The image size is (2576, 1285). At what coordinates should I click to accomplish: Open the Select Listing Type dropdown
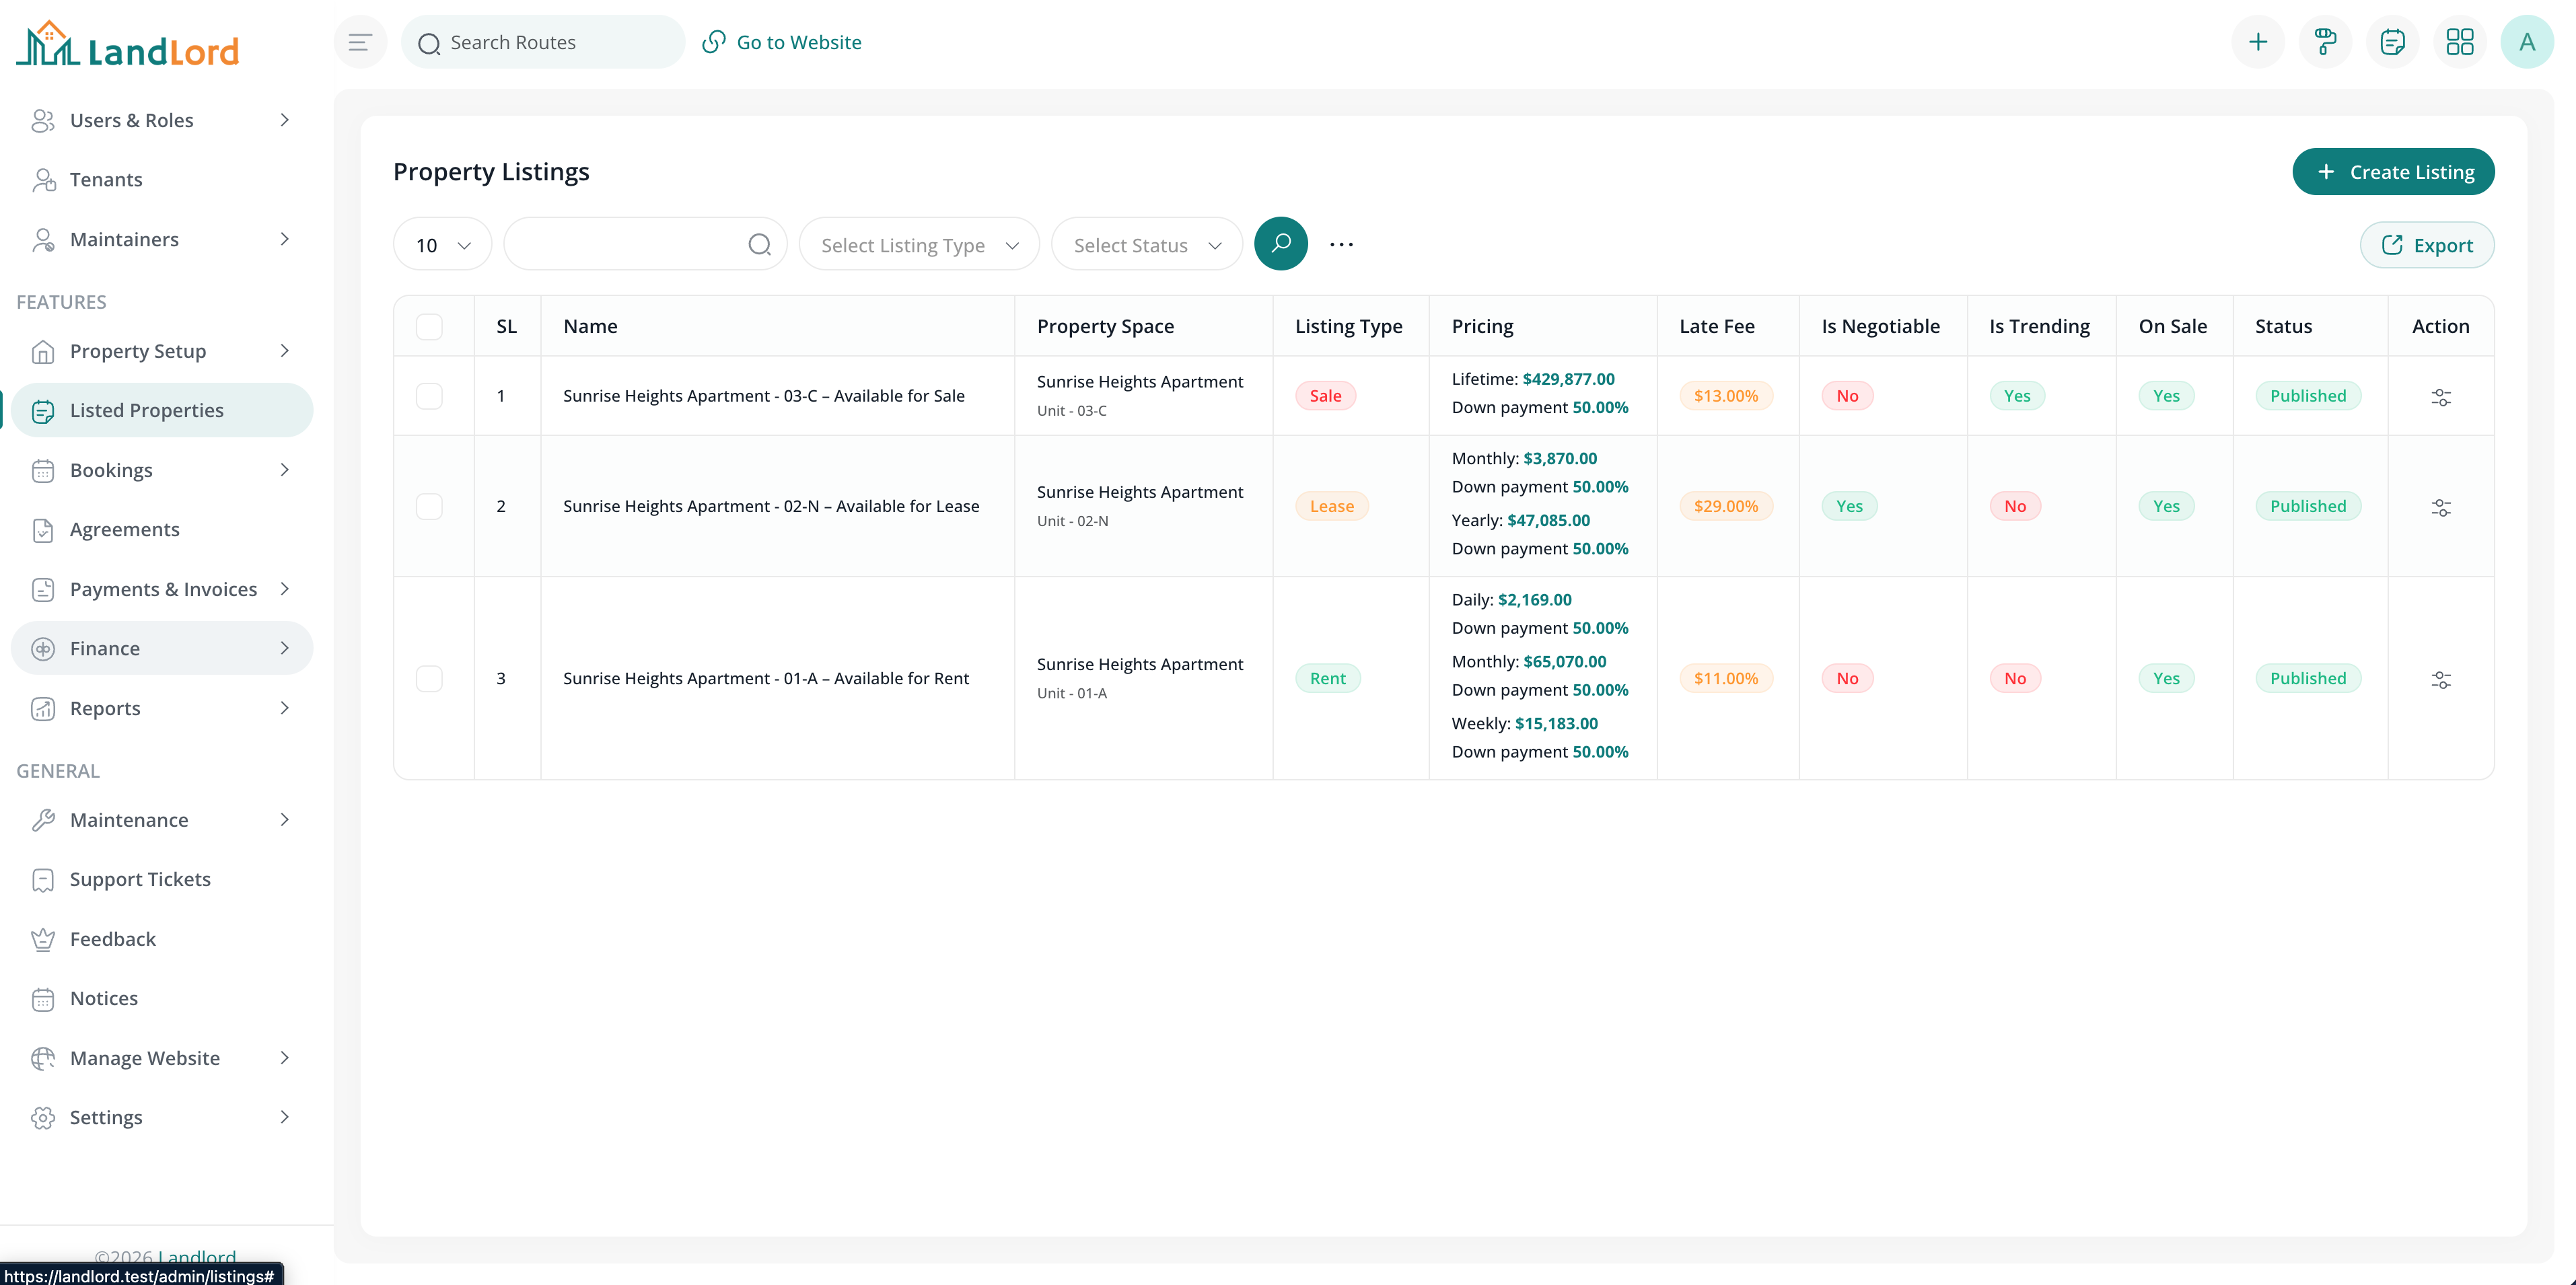click(918, 245)
